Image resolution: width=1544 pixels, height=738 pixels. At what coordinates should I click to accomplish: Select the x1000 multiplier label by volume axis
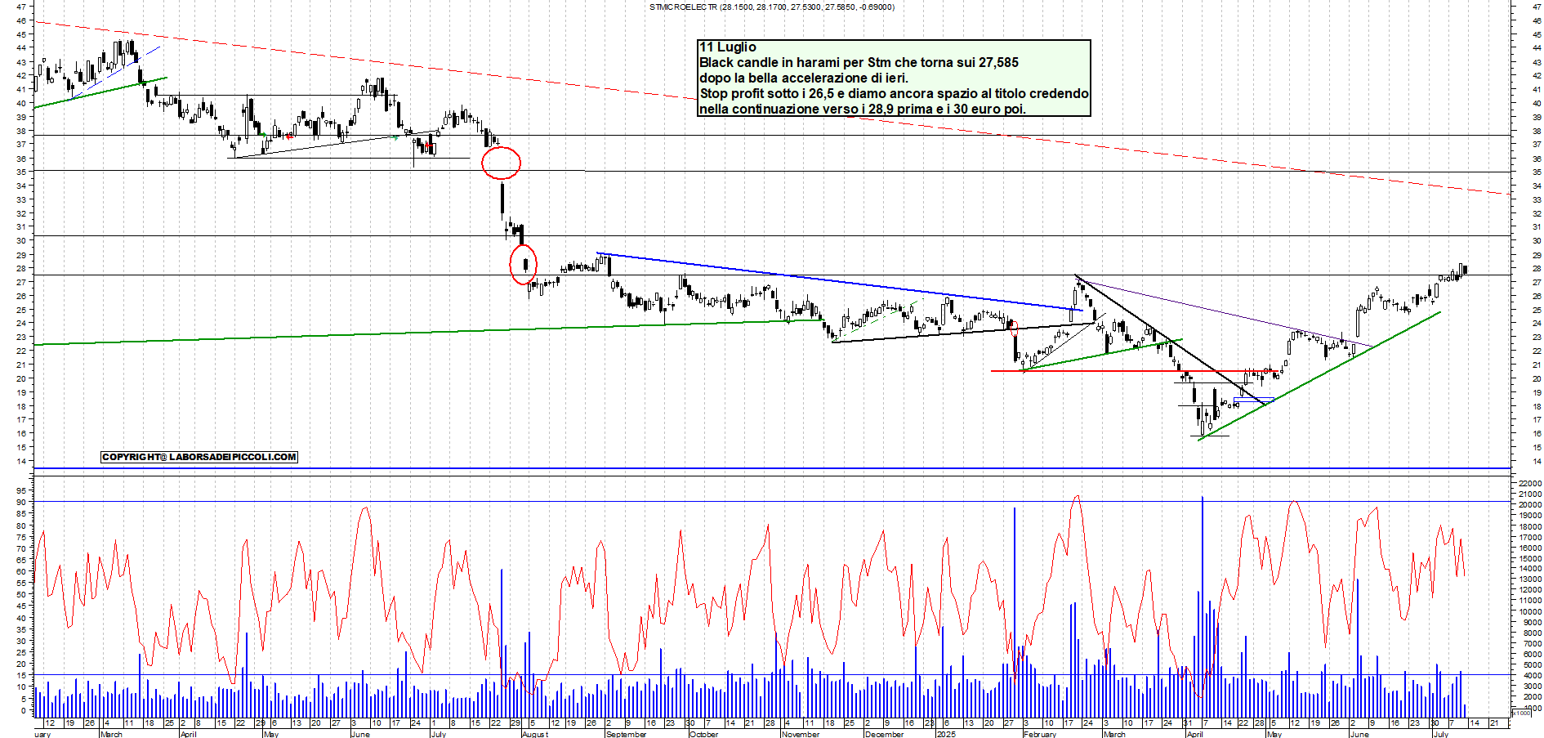1522,713
